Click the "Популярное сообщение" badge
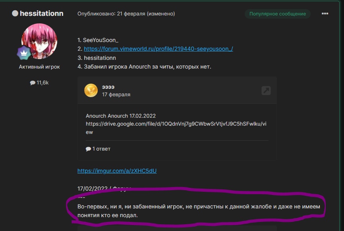344x231 pixels. tap(277, 14)
